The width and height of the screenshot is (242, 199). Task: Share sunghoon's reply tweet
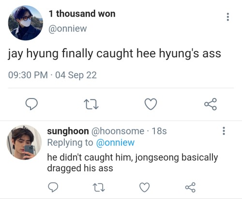(x=190, y=187)
